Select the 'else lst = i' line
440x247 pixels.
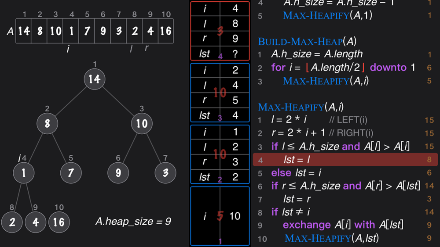[x=296, y=172]
